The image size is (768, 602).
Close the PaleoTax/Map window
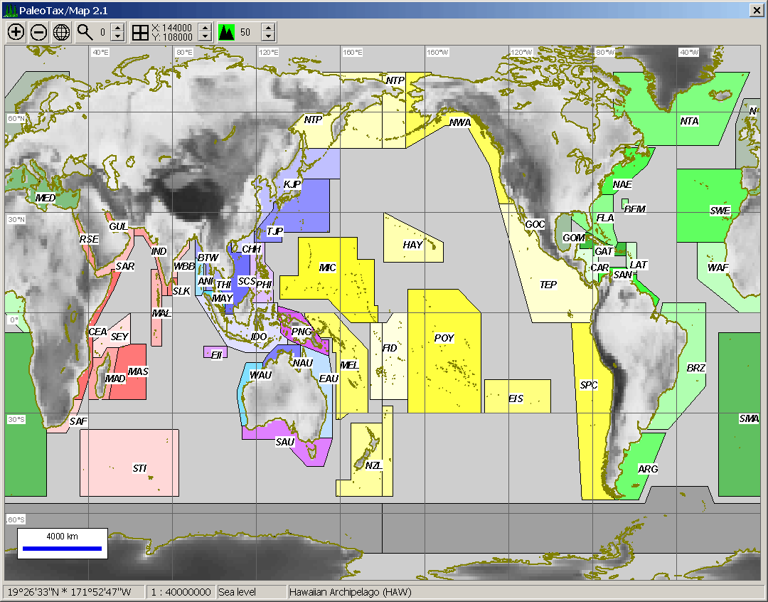tap(757, 9)
